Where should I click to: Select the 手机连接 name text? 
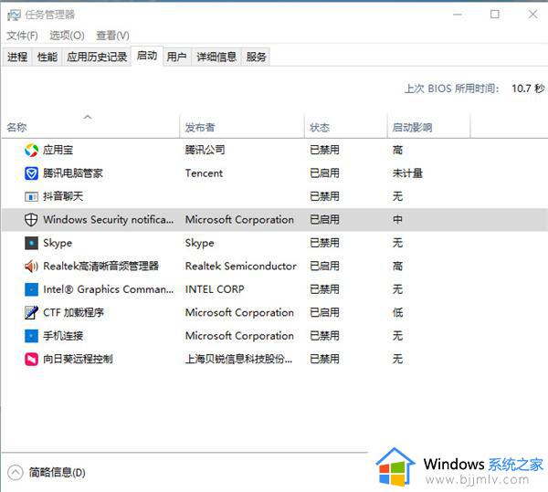tap(63, 336)
